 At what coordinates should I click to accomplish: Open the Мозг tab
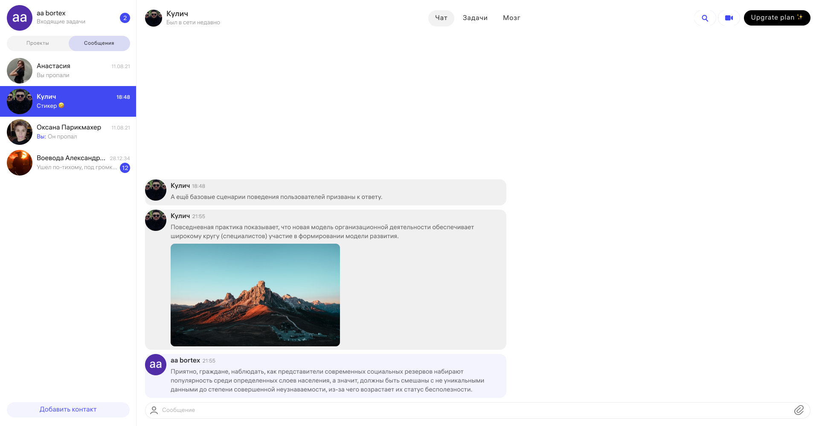point(511,18)
